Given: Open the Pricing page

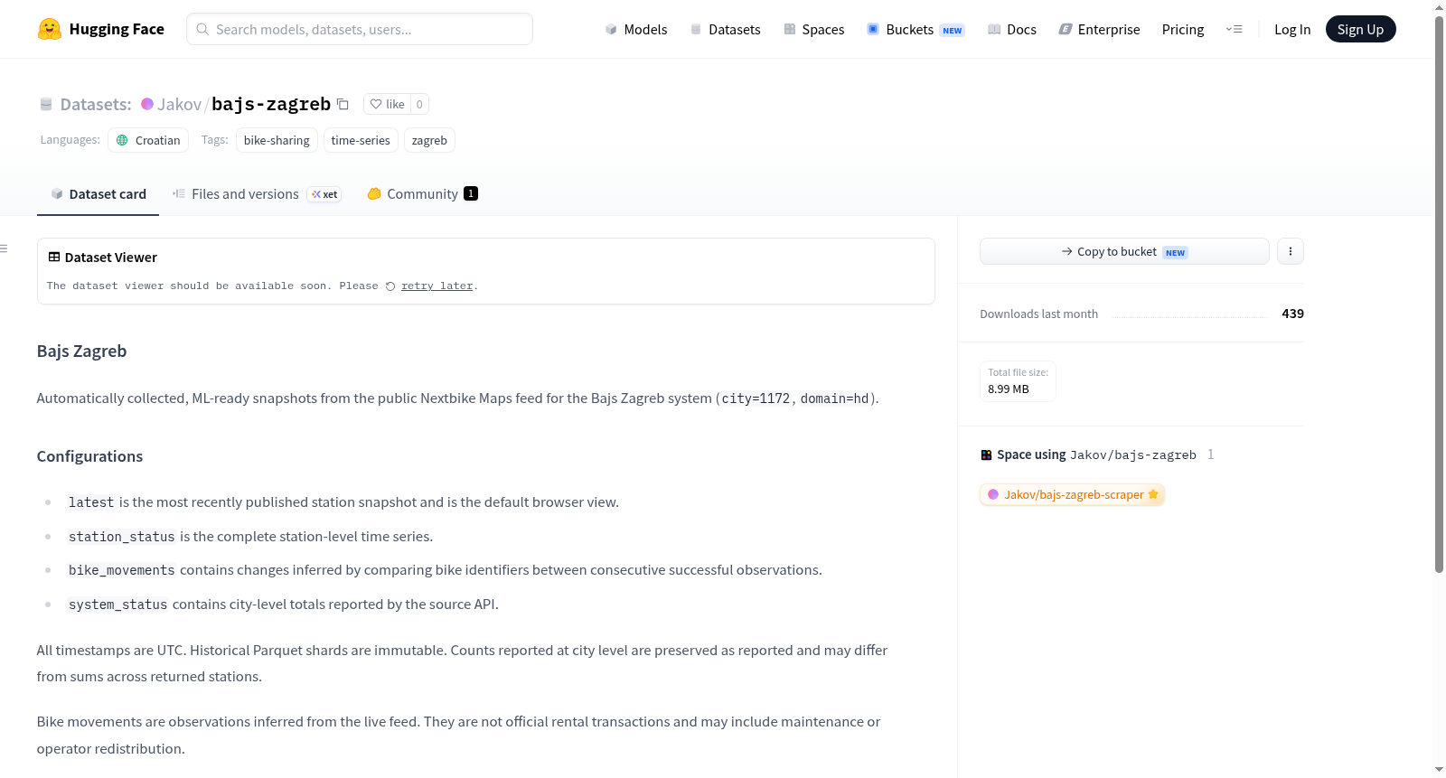Looking at the screenshot, I should pyautogui.click(x=1183, y=29).
